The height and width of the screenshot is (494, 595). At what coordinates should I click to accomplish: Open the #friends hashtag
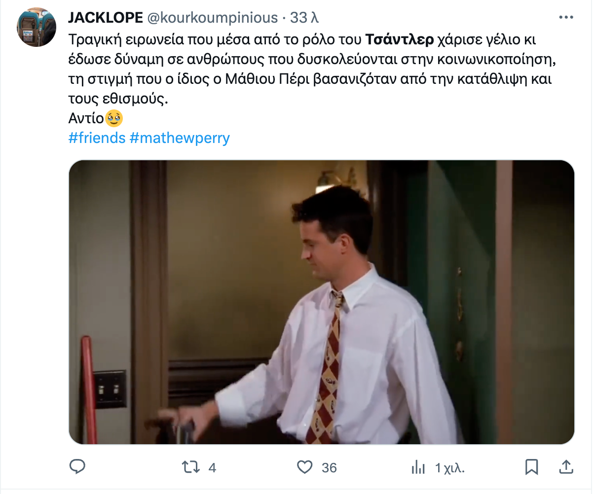click(97, 138)
